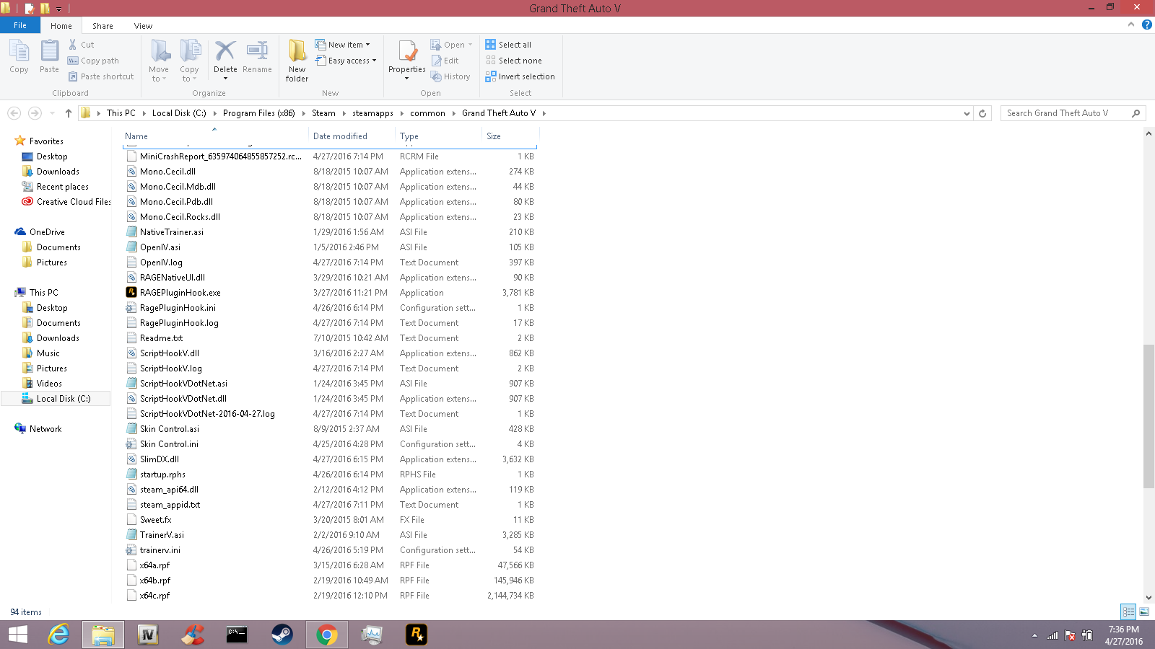This screenshot has height=649, width=1155.
Task: Click Select all in the ribbon
Action: (x=508, y=45)
